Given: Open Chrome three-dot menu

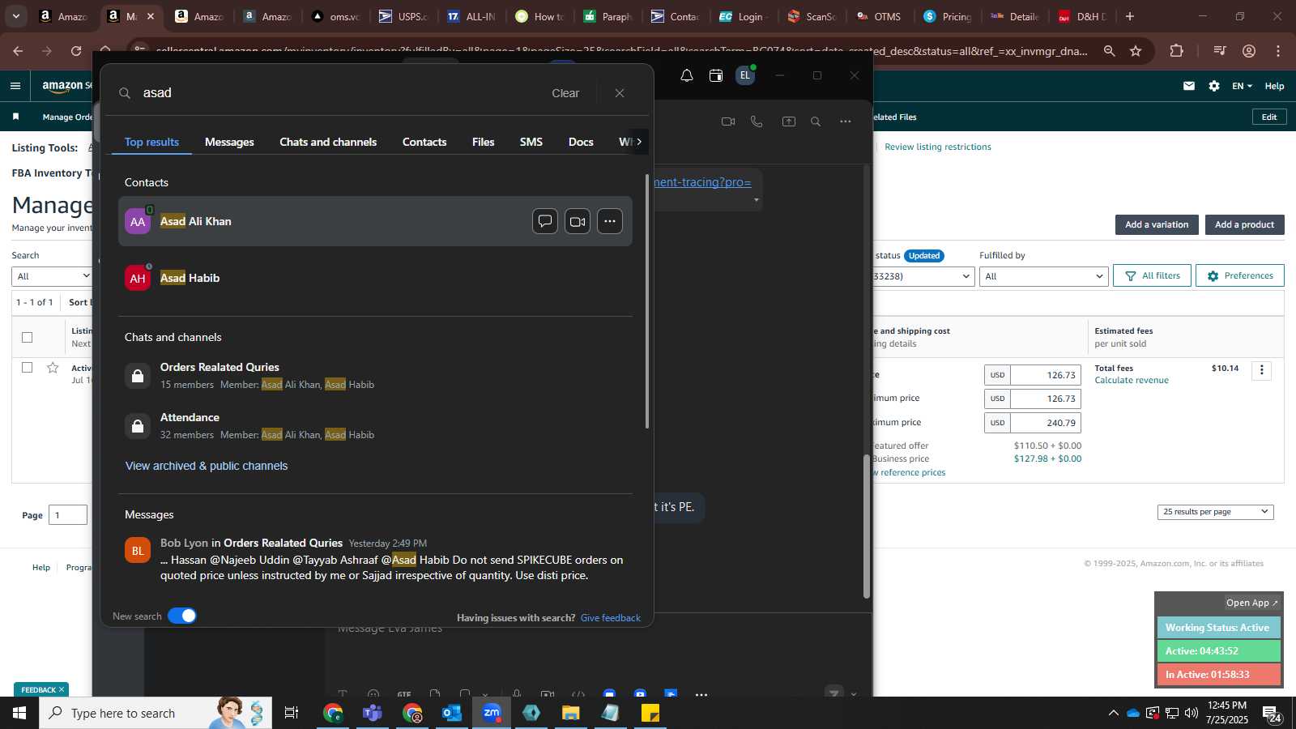Looking at the screenshot, I should coord(1278,51).
